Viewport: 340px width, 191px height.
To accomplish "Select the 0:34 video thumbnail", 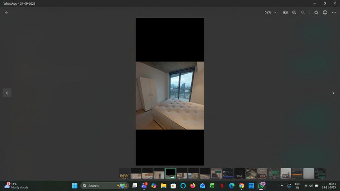I will [x=239, y=173].
